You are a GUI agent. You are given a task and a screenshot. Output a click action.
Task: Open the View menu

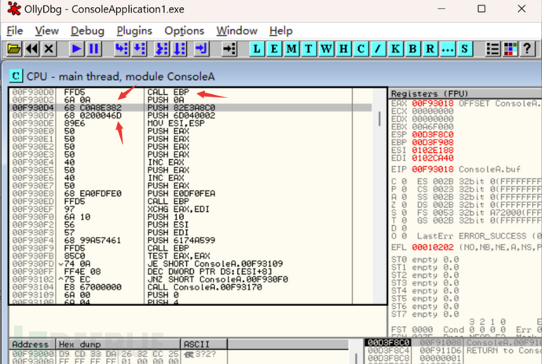click(x=46, y=31)
